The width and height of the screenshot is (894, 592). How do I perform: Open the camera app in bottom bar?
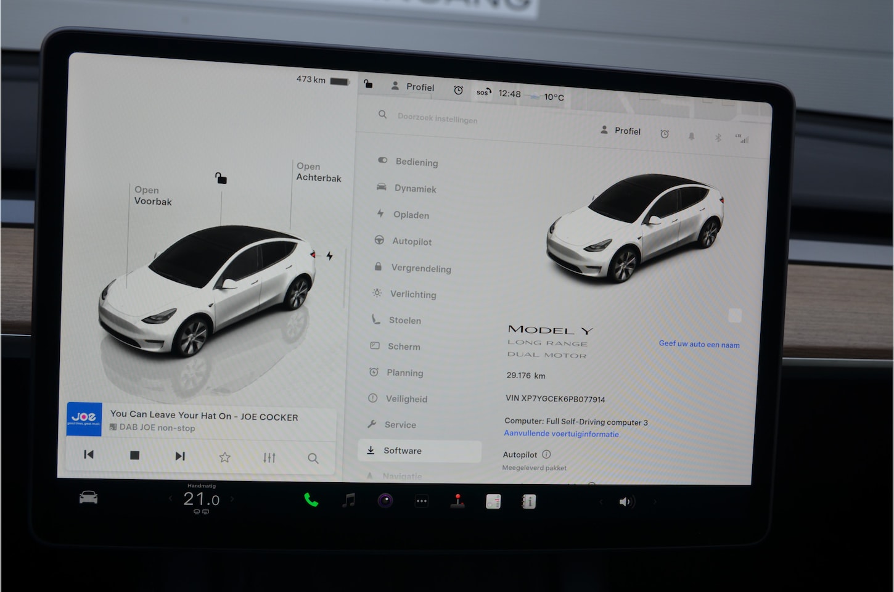[385, 500]
